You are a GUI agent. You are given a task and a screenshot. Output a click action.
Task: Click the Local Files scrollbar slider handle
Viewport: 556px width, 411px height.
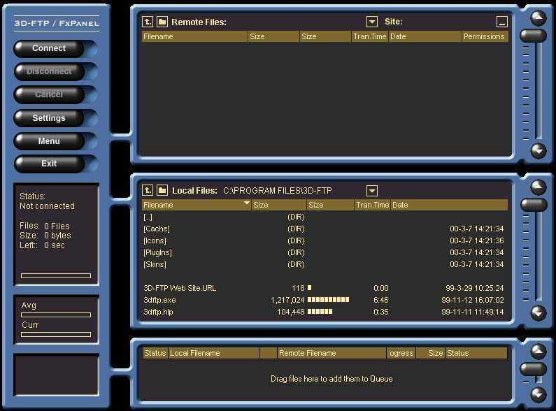click(534, 205)
